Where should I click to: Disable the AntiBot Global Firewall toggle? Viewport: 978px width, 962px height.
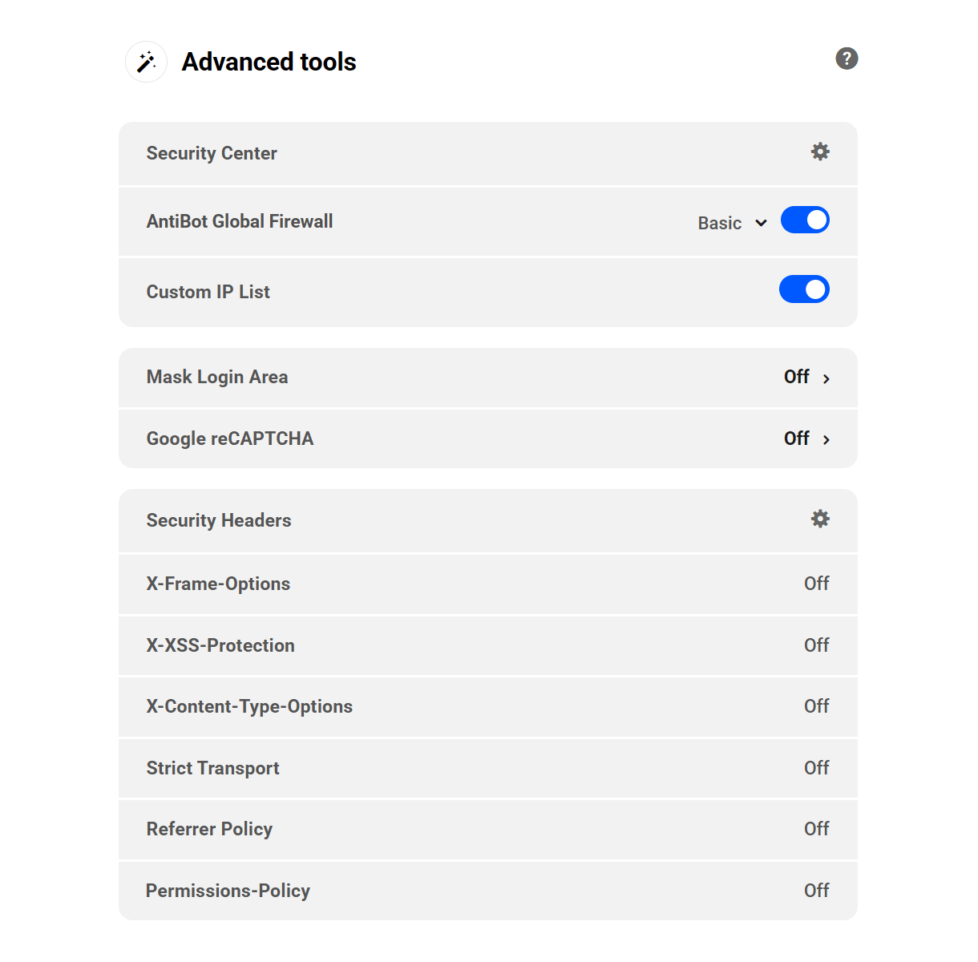[x=805, y=220]
